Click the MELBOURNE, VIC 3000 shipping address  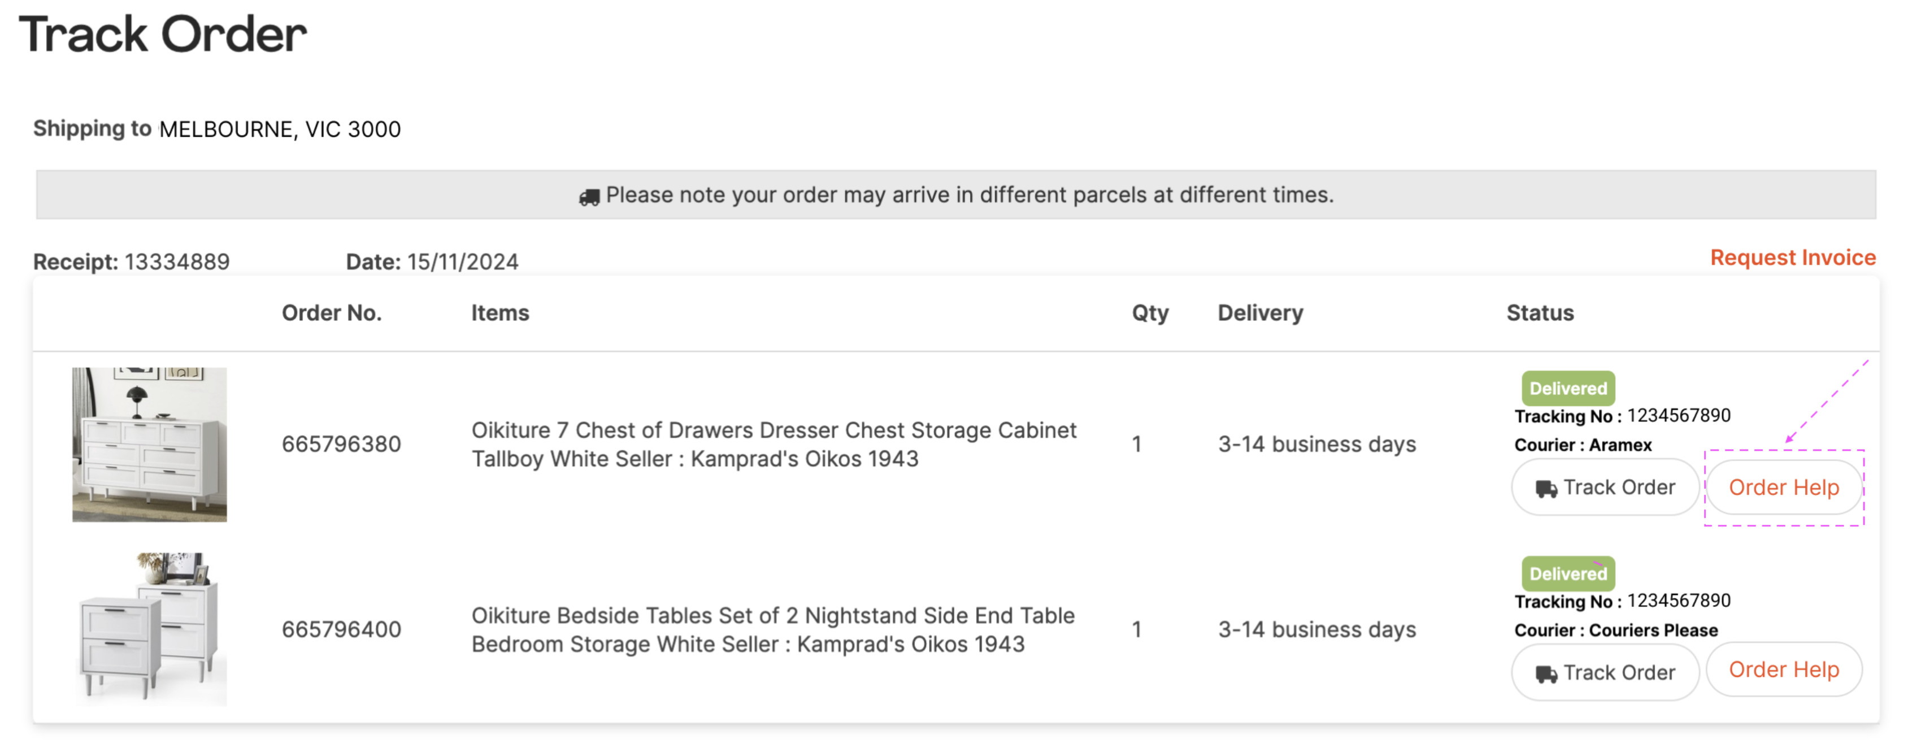tap(280, 130)
